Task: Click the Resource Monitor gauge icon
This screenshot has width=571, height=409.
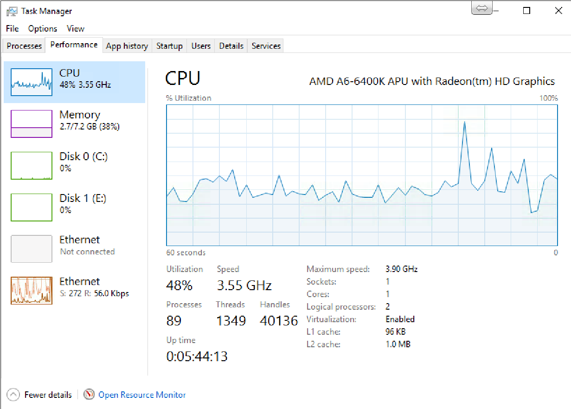Action: click(89, 395)
